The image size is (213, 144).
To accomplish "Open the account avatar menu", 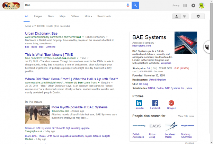I will (x=202, y=6).
